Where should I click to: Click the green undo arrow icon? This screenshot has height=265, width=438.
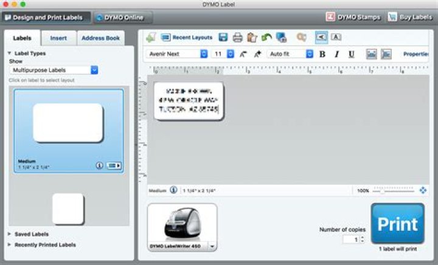(266, 37)
